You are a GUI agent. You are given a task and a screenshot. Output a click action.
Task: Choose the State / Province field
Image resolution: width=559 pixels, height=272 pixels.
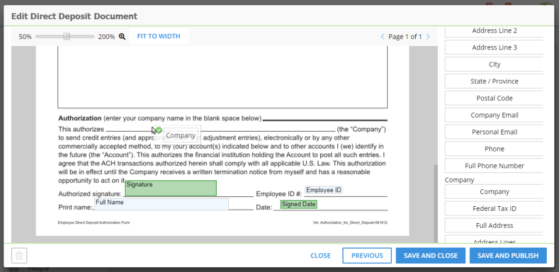tap(494, 82)
